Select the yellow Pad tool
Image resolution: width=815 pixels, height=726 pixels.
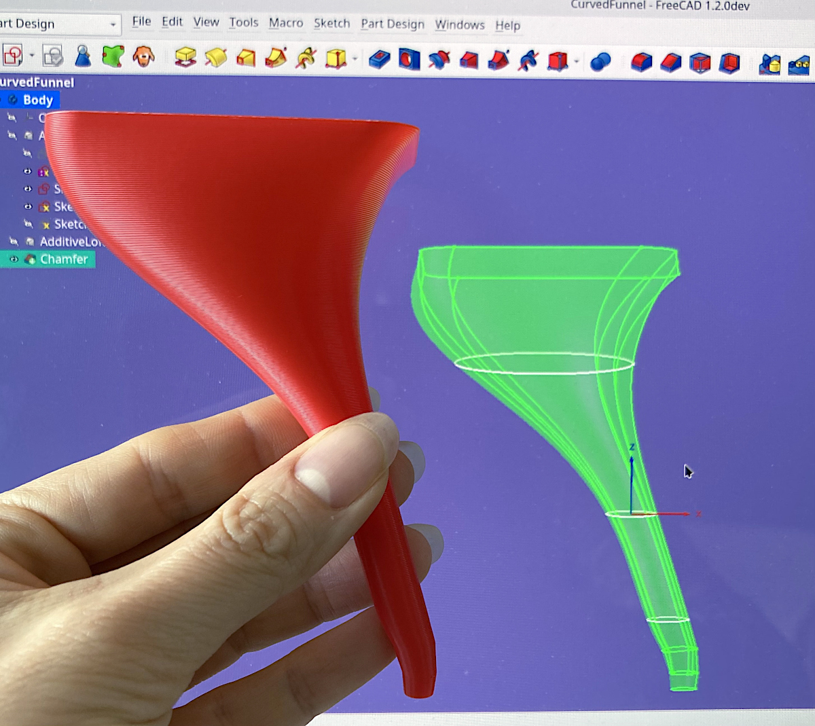coord(185,57)
